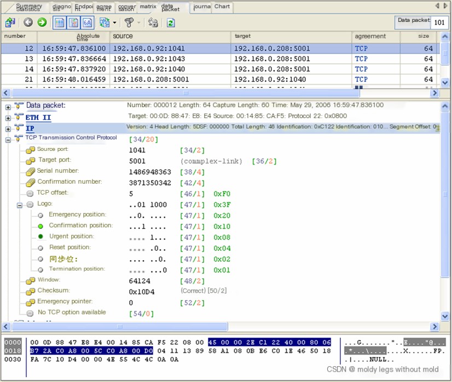This screenshot has width=452, height=382.
Task: Select the No TCP option available icon
Action: [30, 313]
